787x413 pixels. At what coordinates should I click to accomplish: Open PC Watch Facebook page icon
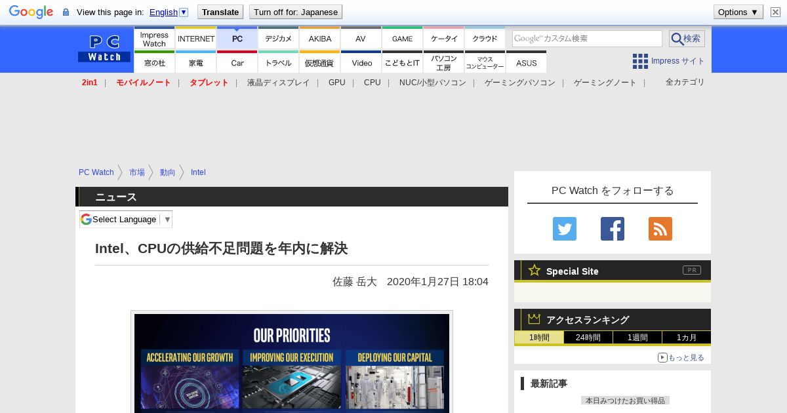tap(612, 229)
